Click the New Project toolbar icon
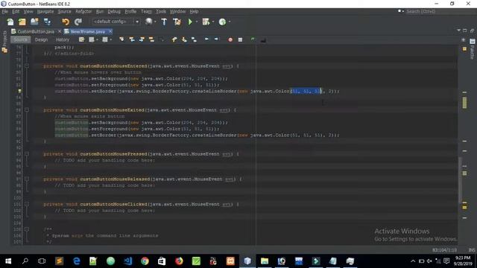This screenshot has width=477, height=268. click(22, 22)
